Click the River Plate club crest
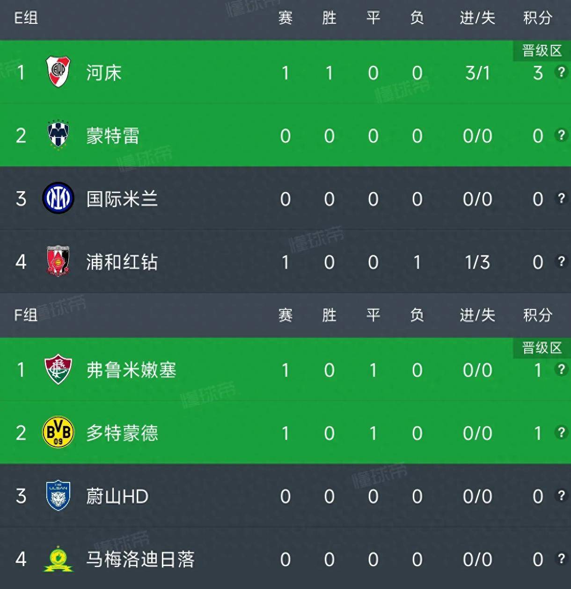This screenshot has width=571, height=589. coord(58,72)
